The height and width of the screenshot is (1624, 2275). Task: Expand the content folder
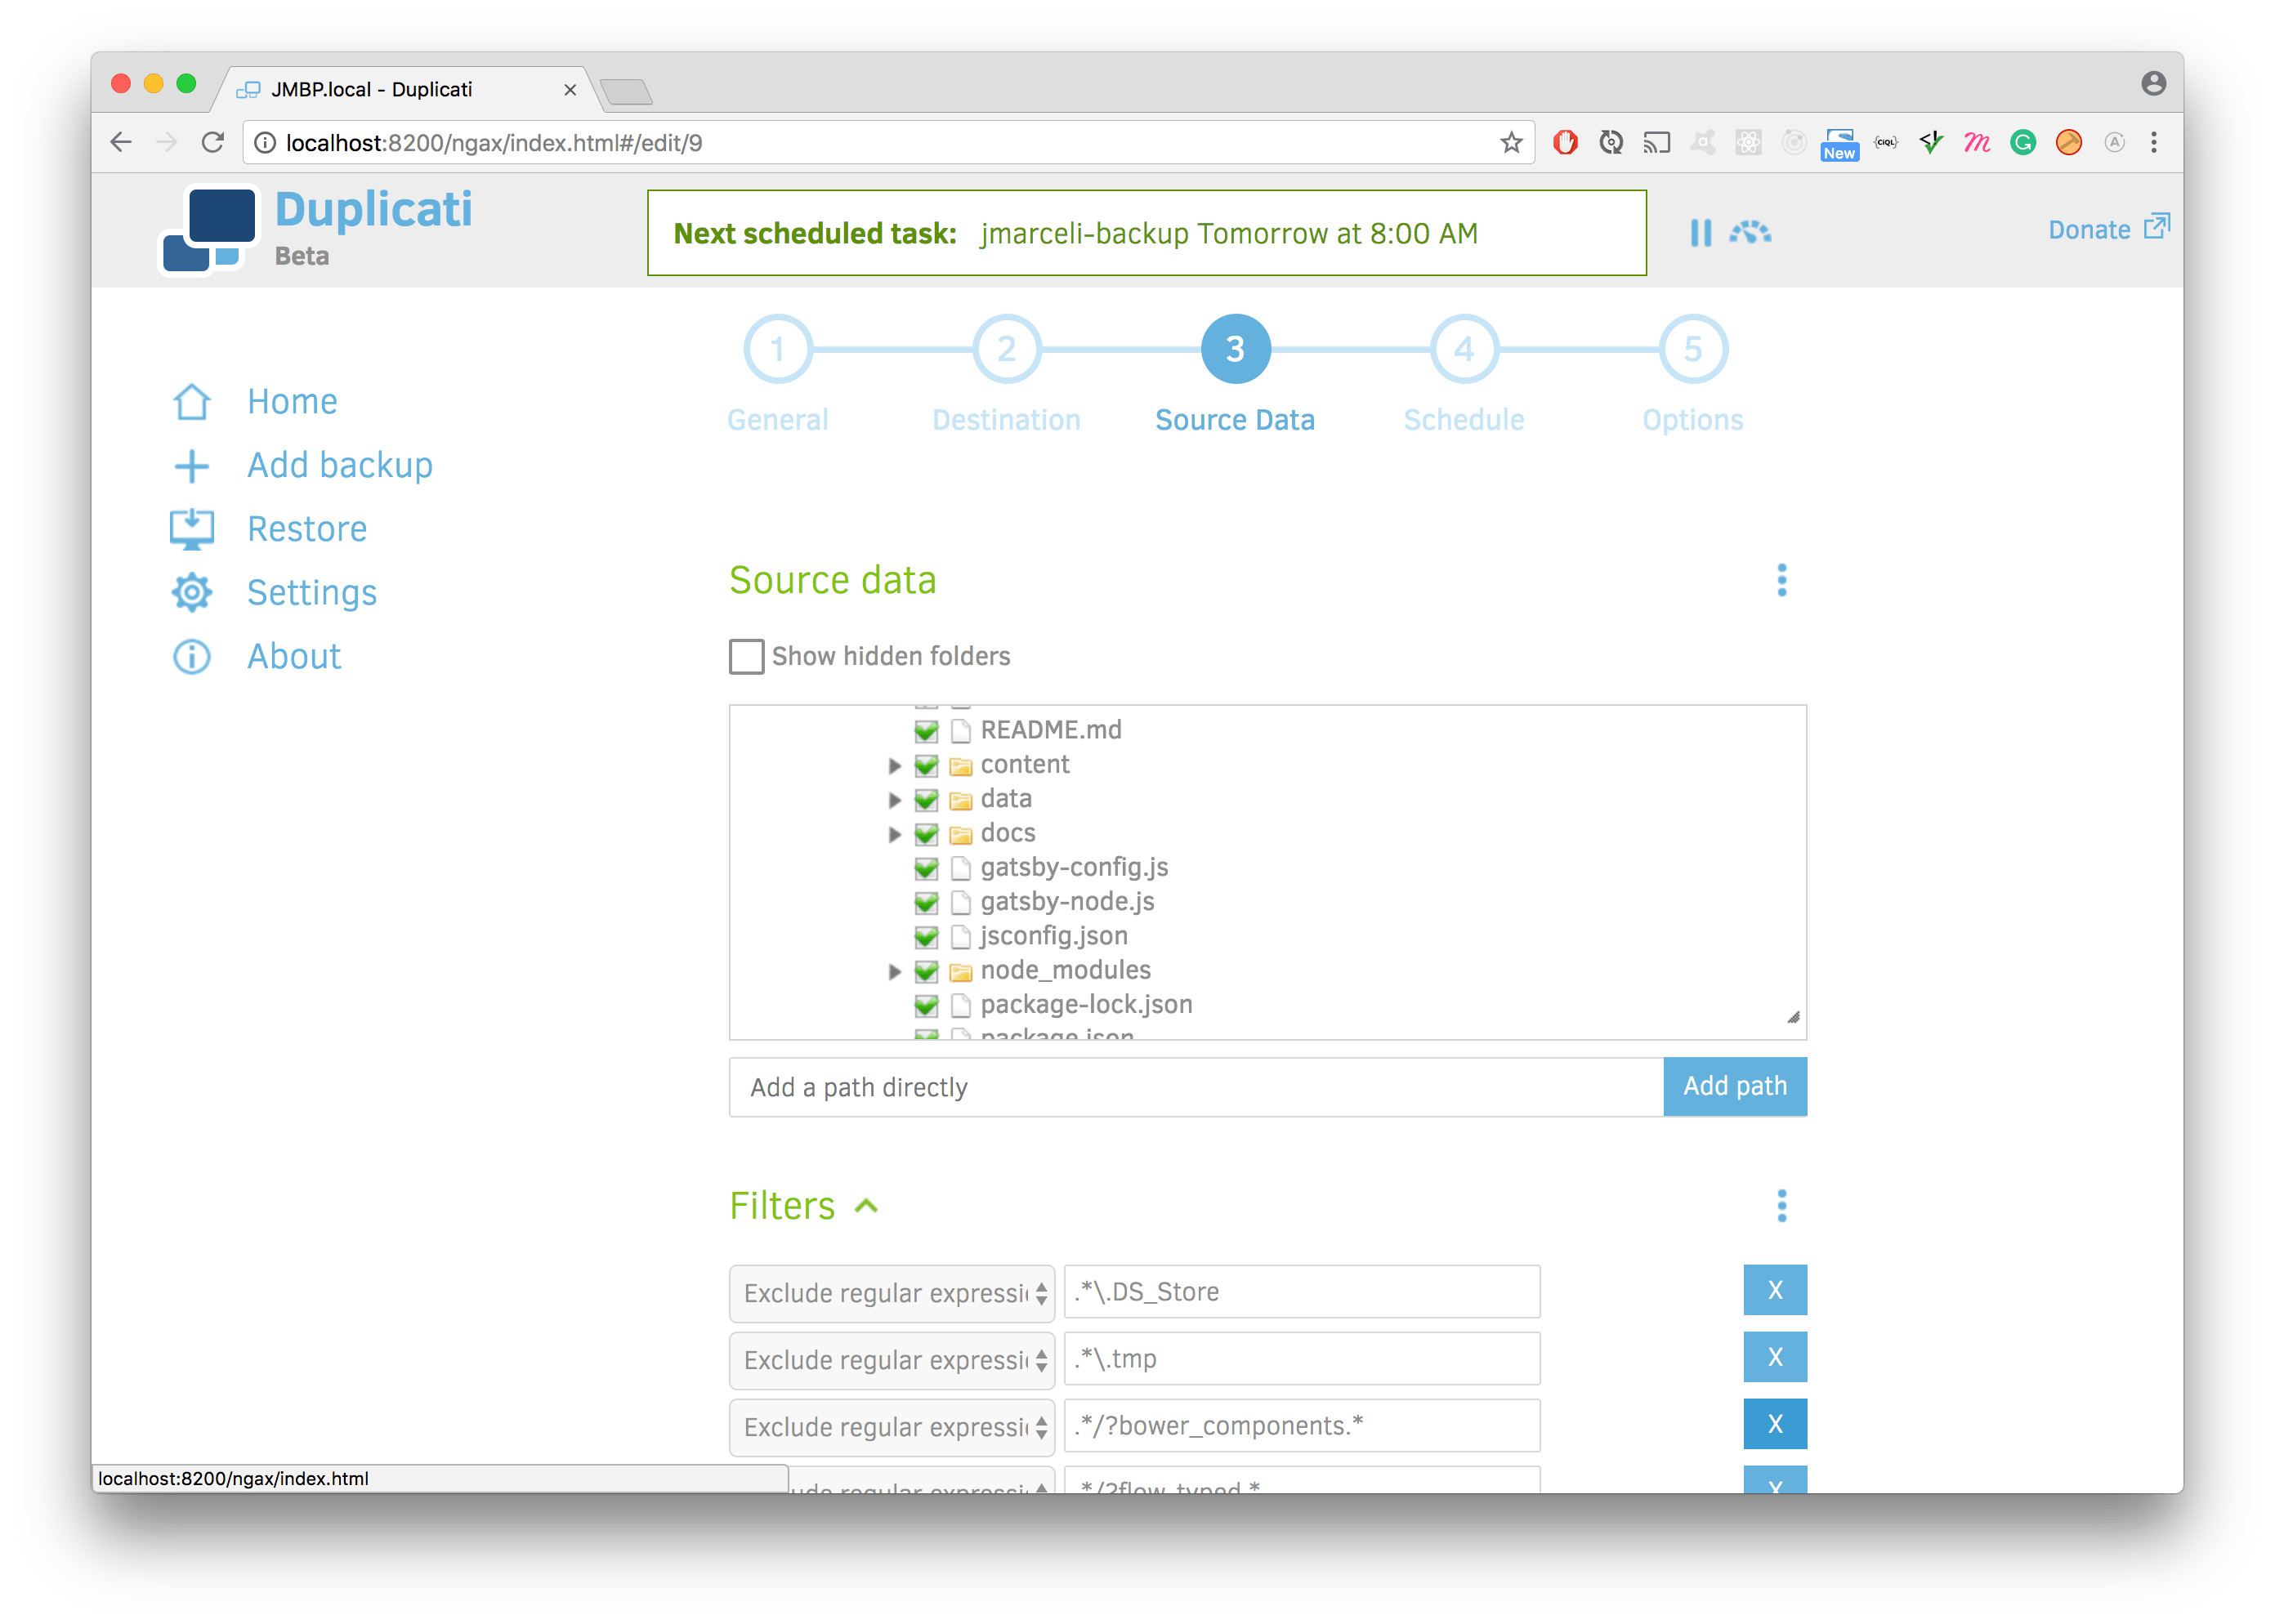895,766
